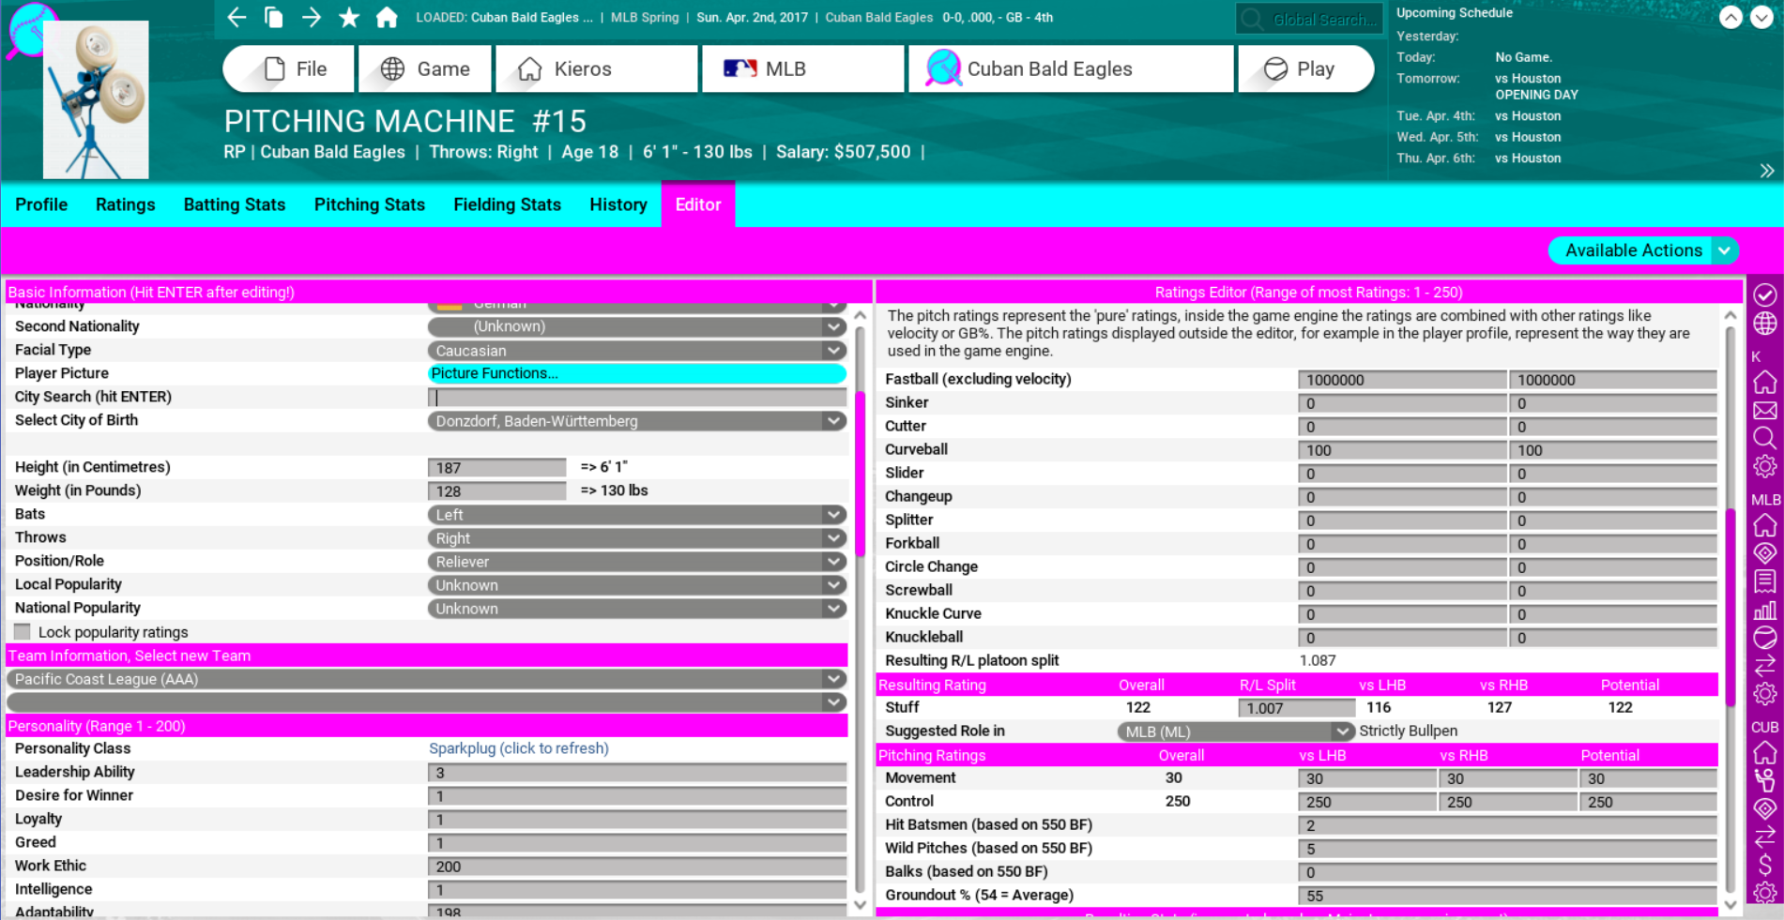Switch to the Fielding Stats tab
The image size is (1784, 920).
pos(508,204)
